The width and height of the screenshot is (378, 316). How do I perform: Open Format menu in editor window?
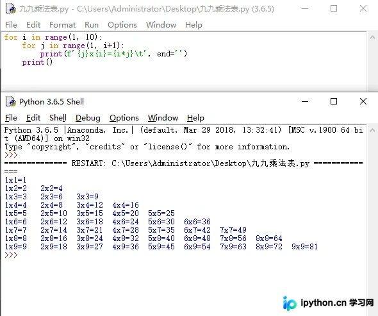tap(62, 25)
